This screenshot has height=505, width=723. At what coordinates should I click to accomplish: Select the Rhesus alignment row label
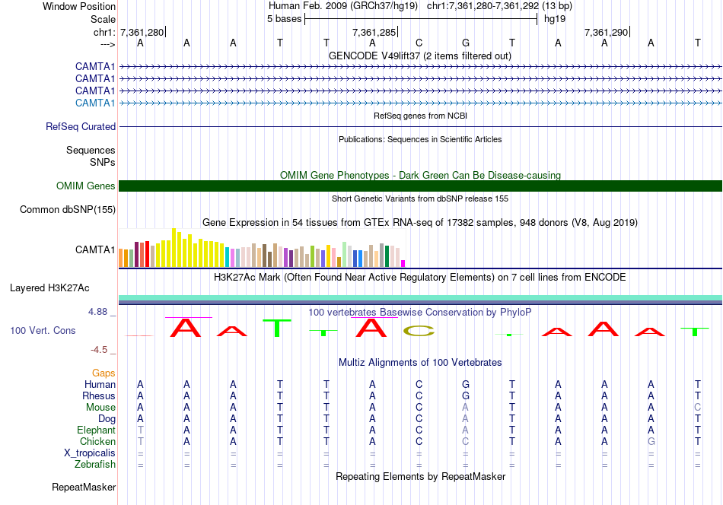pos(99,395)
